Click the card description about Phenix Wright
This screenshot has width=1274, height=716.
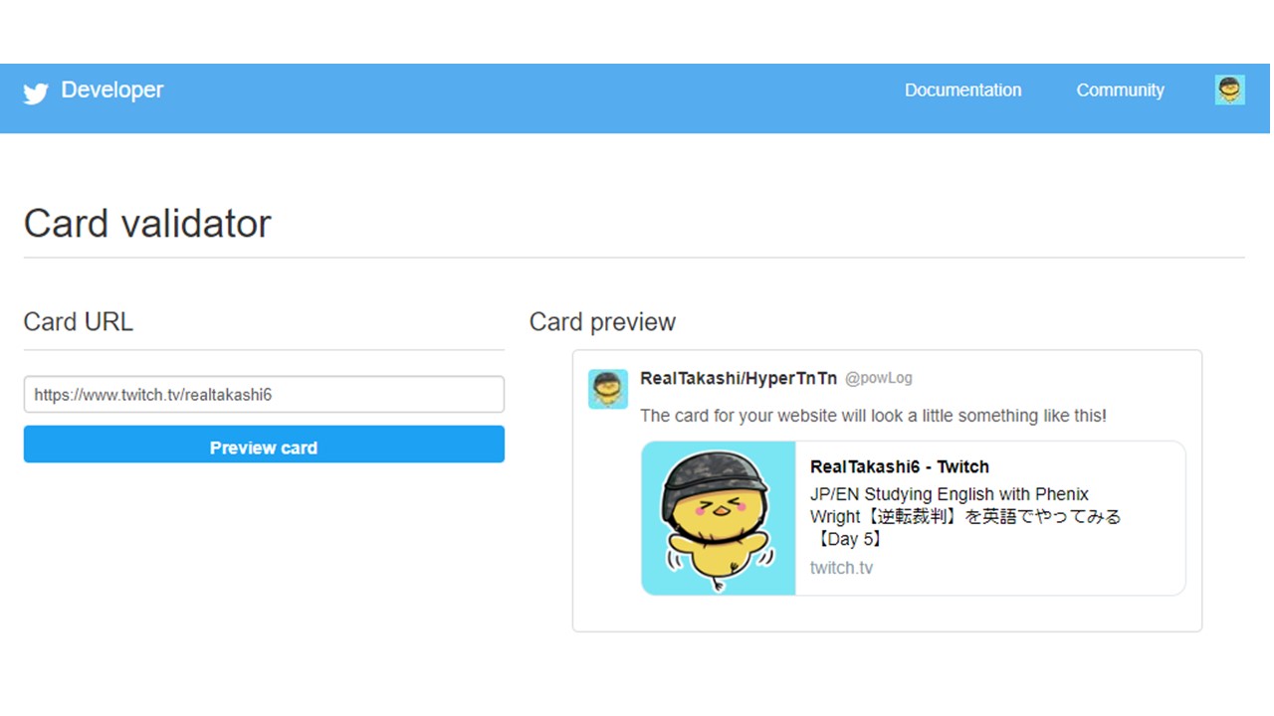(x=965, y=517)
